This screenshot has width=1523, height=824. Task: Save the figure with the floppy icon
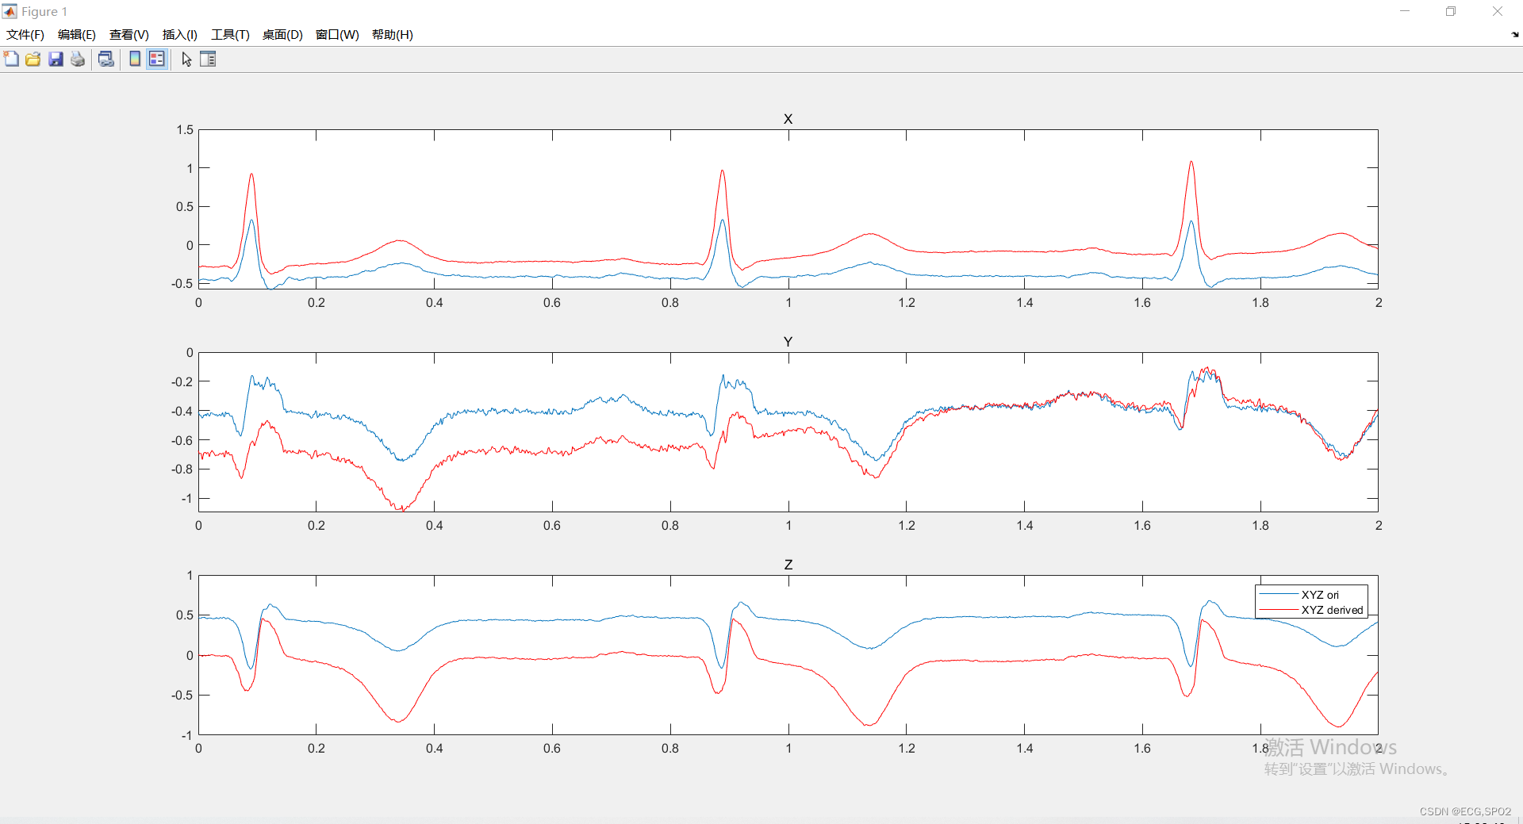(x=56, y=59)
